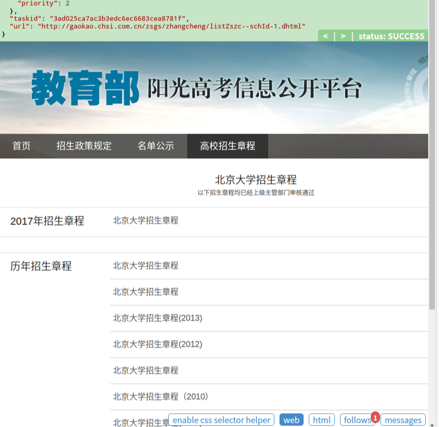This screenshot has width=439, height=427.
Task: Click the 阳光高考信息公开平台 banner title
Action: [254, 88]
